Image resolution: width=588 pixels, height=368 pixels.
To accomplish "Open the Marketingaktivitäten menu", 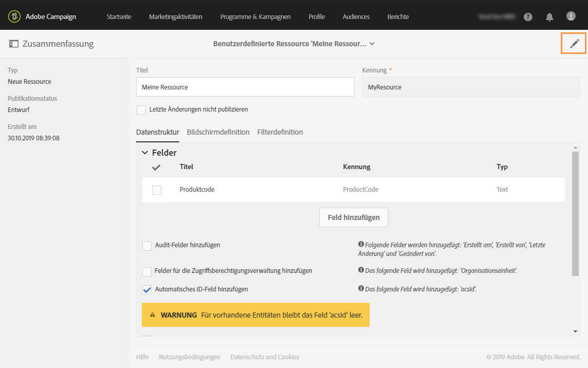I will point(176,17).
